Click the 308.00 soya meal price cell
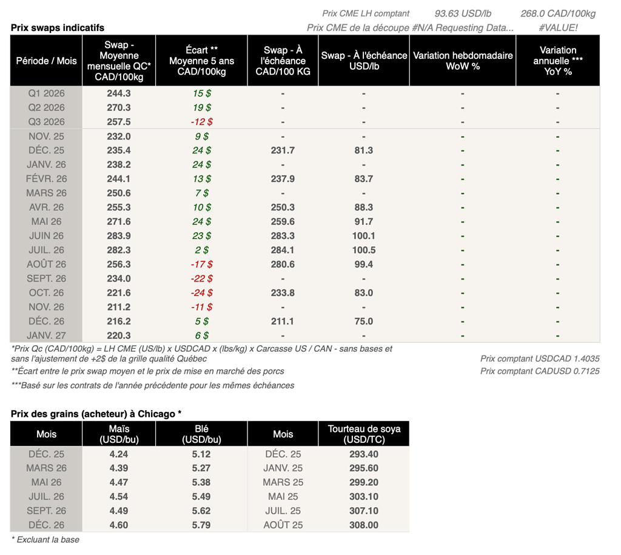 364,525
